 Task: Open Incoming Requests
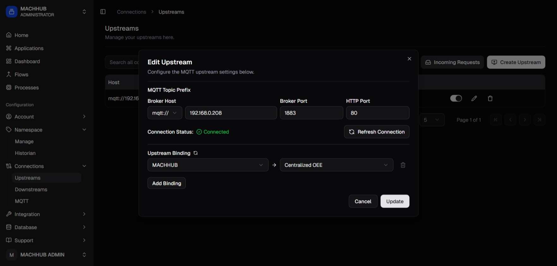[x=452, y=62]
